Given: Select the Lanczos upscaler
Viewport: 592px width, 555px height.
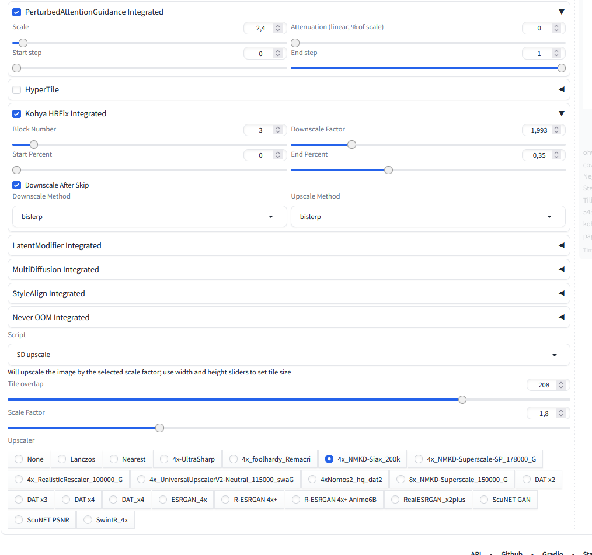Looking at the screenshot, I should 76,459.
